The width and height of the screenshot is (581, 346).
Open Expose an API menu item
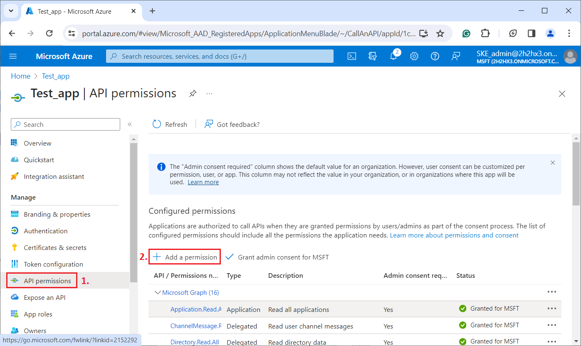pyautogui.click(x=45, y=297)
